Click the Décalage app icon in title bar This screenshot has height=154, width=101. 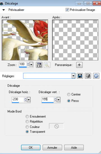point(2,3)
